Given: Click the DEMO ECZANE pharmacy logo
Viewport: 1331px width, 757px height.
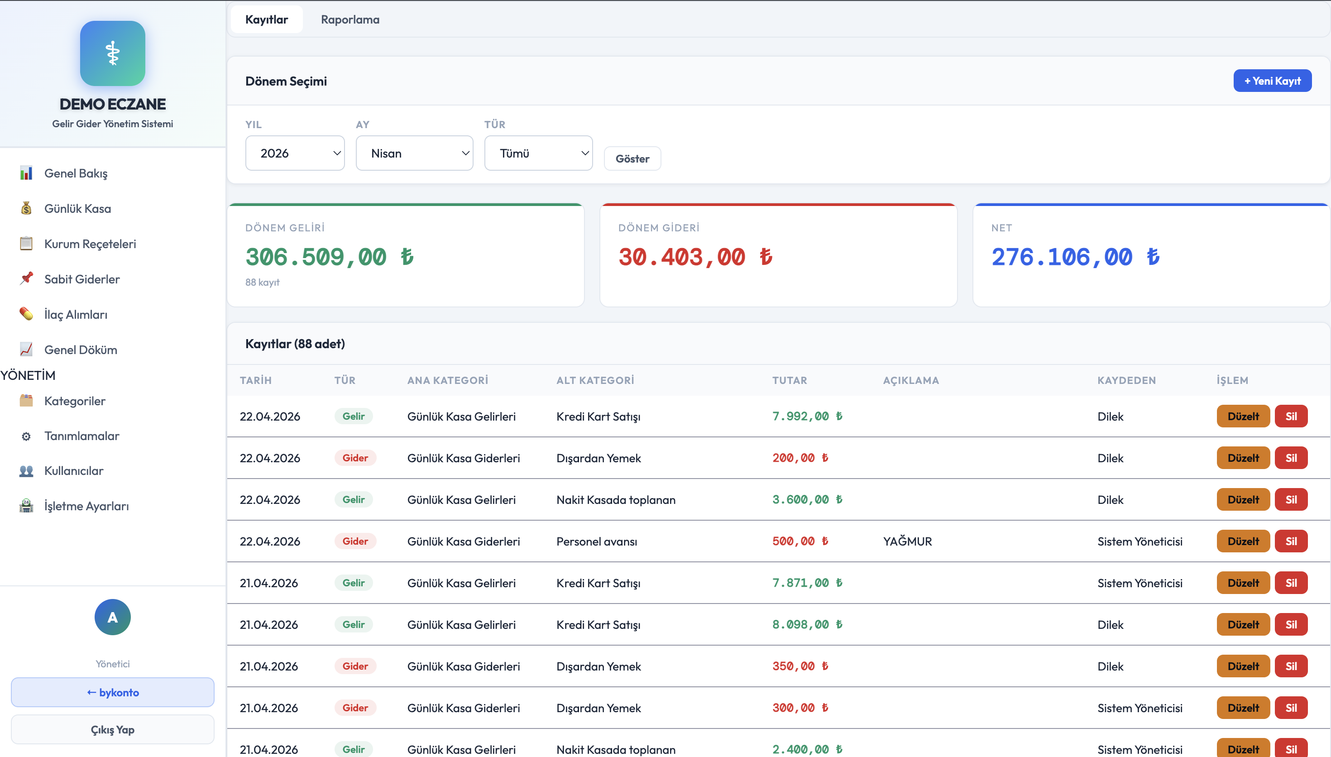Looking at the screenshot, I should (x=112, y=53).
